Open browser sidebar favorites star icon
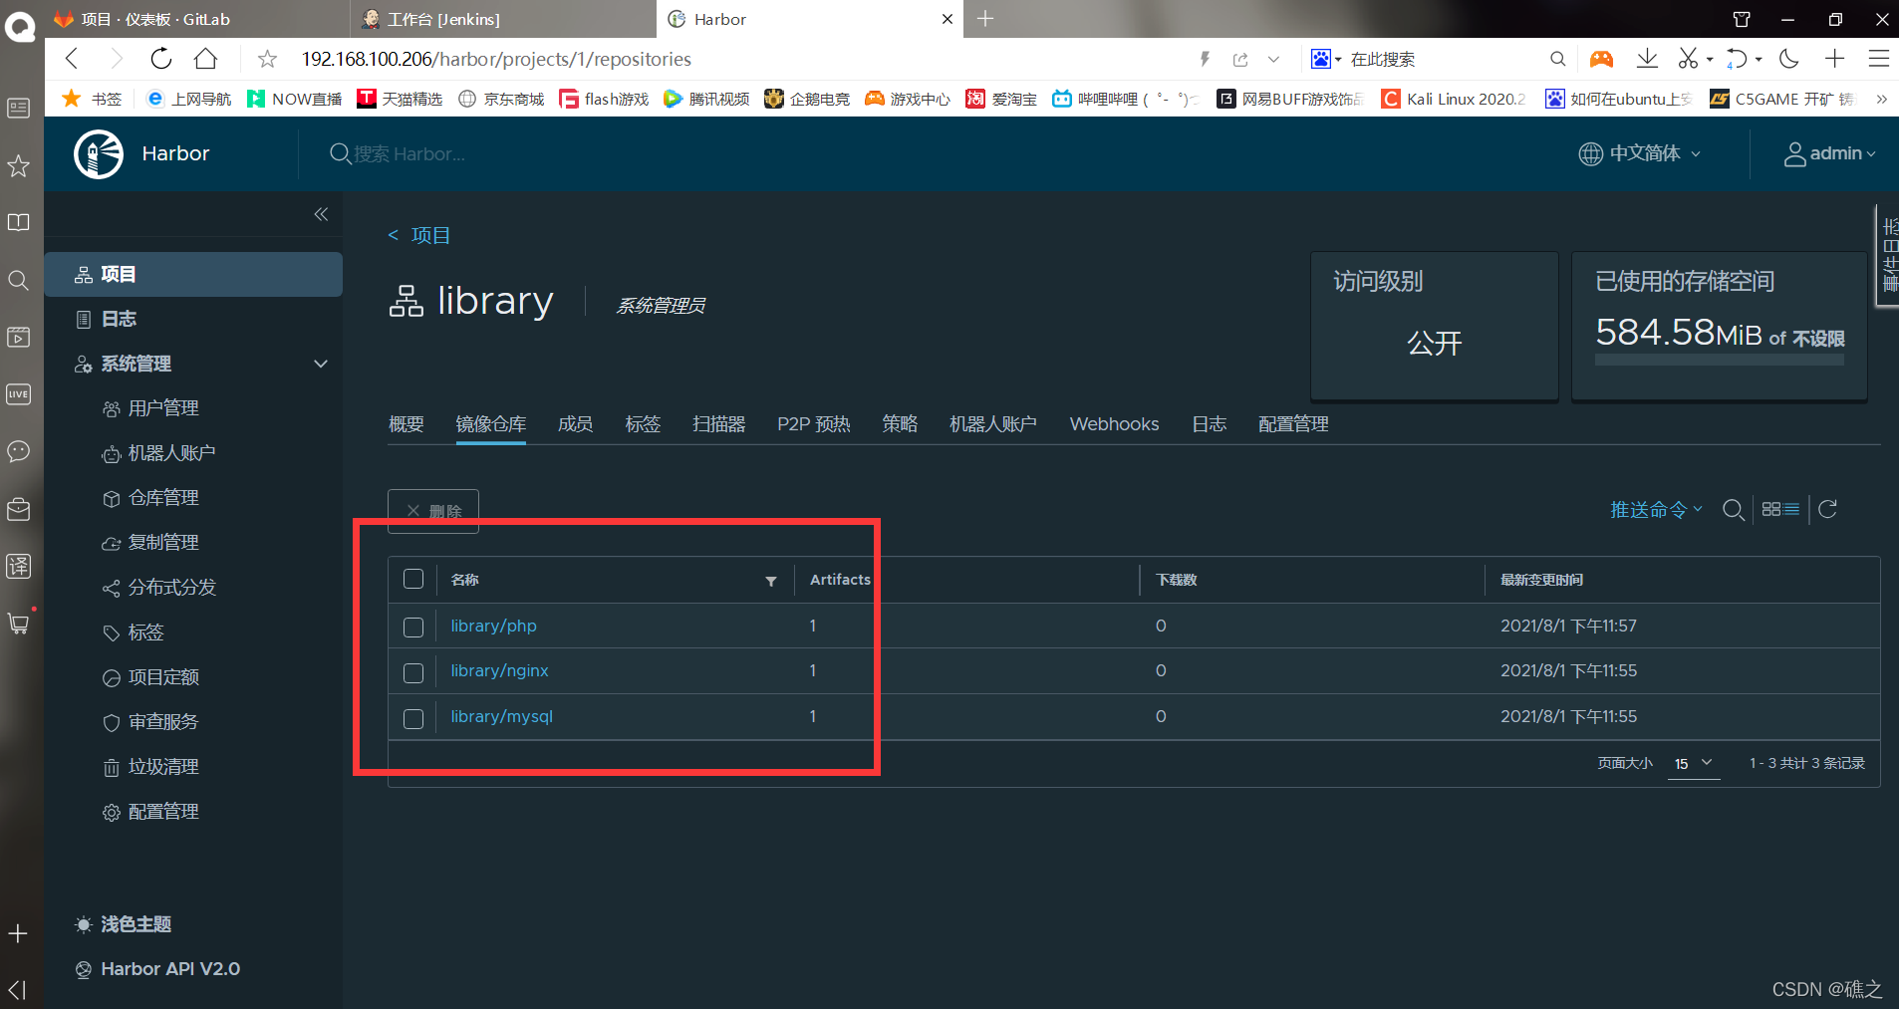1899x1009 pixels. [18, 165]
